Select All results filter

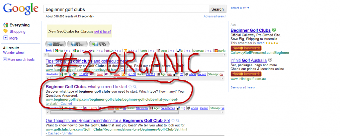(11, 48)
